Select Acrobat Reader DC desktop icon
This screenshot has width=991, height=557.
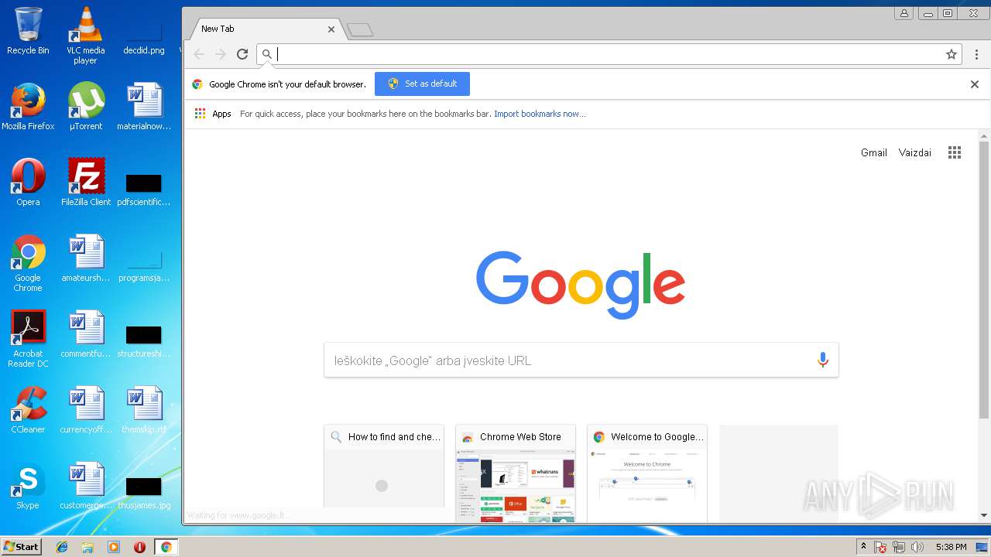click(x=28, y=339)
